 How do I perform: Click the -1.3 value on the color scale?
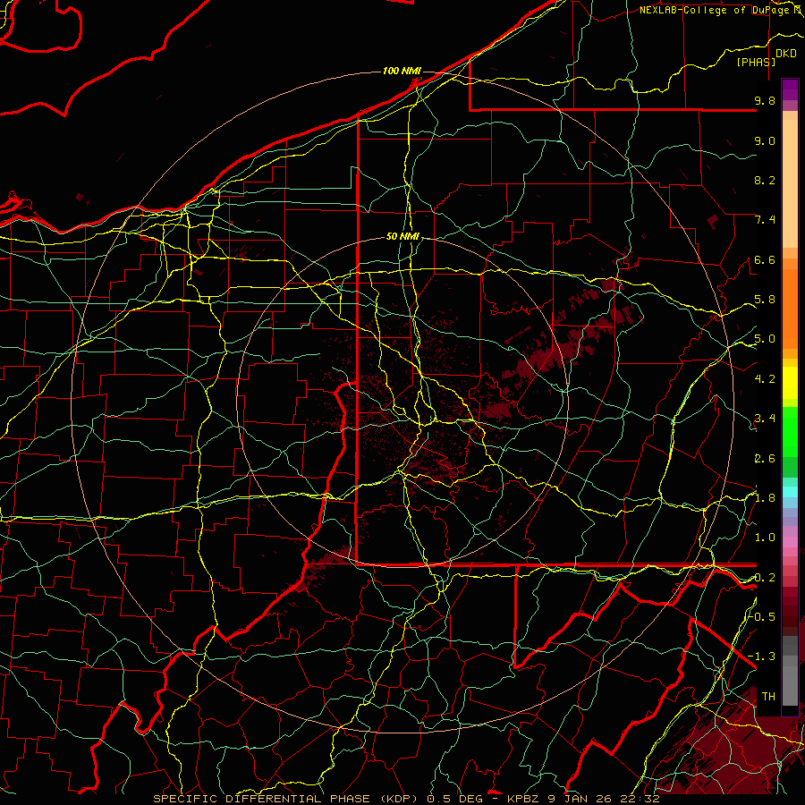point(762,657)
